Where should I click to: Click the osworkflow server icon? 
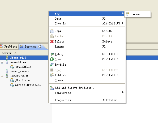click(x=7, y=62)
